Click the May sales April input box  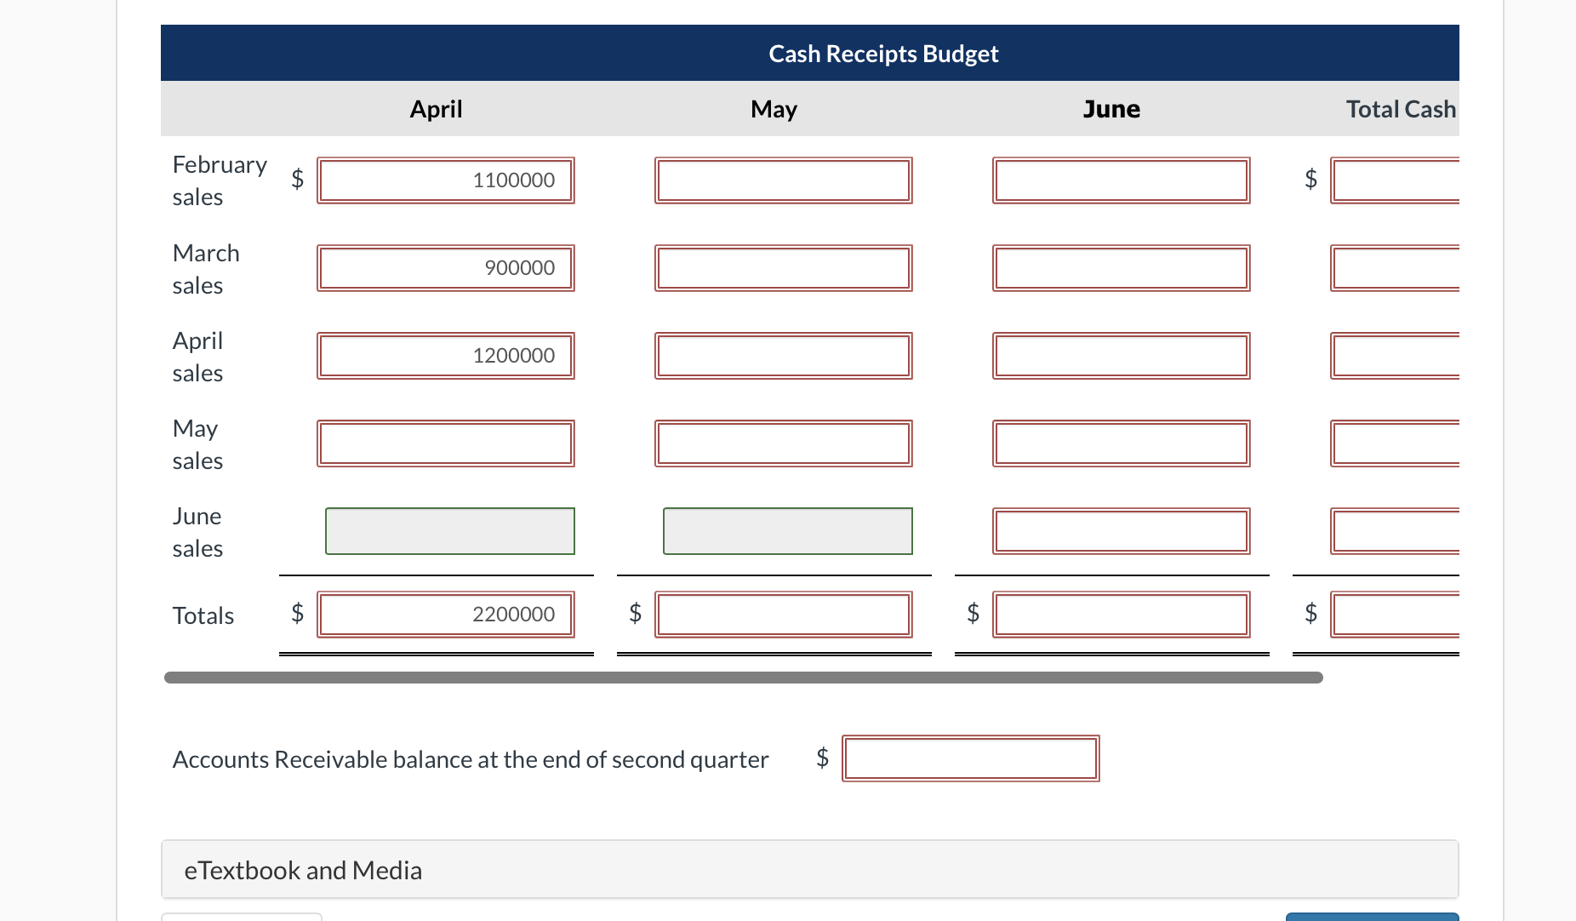(446, 443)
